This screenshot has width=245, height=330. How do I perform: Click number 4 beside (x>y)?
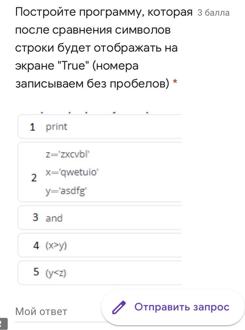pyautogui.click(x=36, y=245)
